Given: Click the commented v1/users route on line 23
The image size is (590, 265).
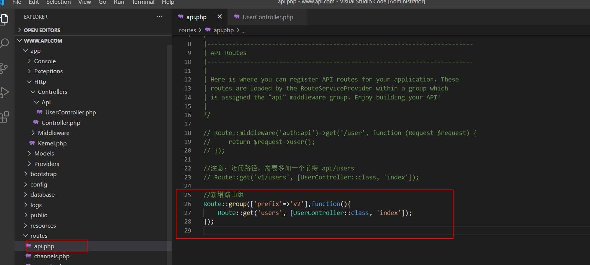Looking at the screenshot, I should [x=311, y=177].
